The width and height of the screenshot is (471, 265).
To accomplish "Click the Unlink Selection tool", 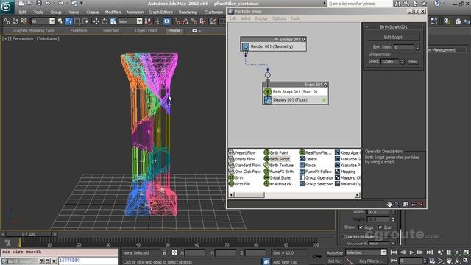I will click(x=15, y=21).
